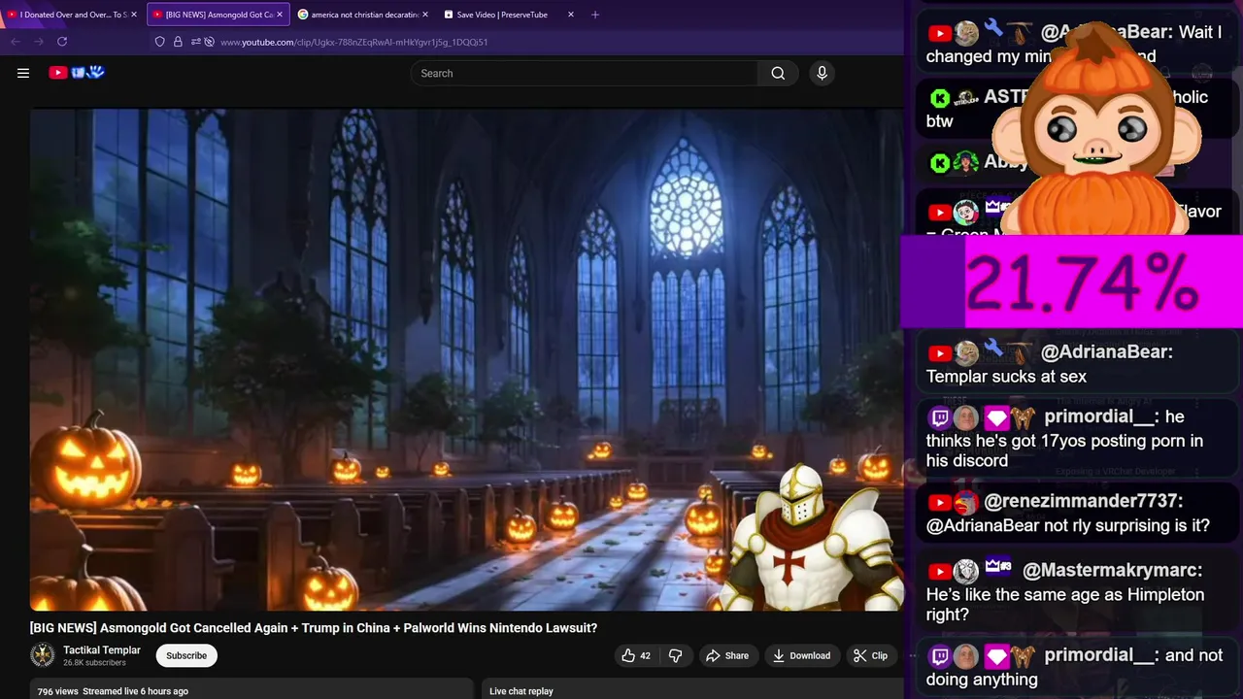Click Twitch icon beside 'he thinks he's got' message
This screenshot has width=1243, height=699.
[x=939, y=417]
